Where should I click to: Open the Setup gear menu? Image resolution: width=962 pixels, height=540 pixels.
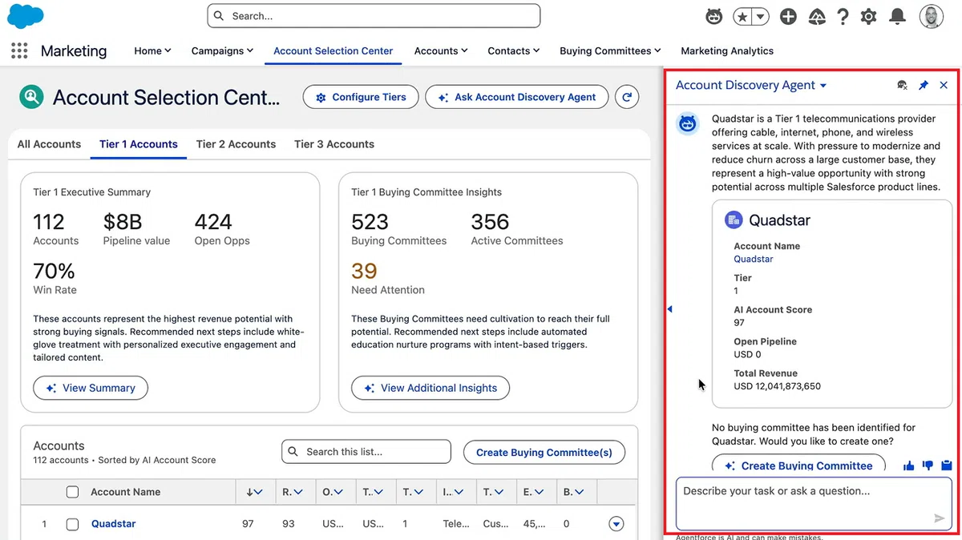(869, 16)
